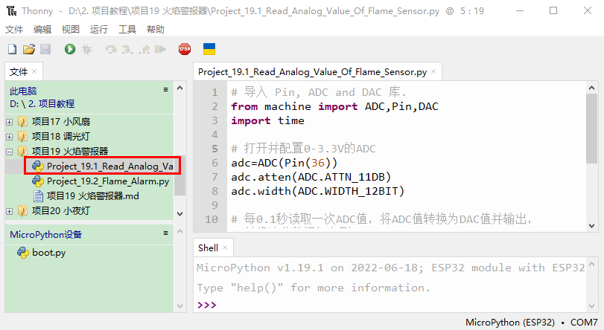This screenshot has width=604, height=330.
Task: Select boot.py on the MicroPython device
Action: point(48,253)
